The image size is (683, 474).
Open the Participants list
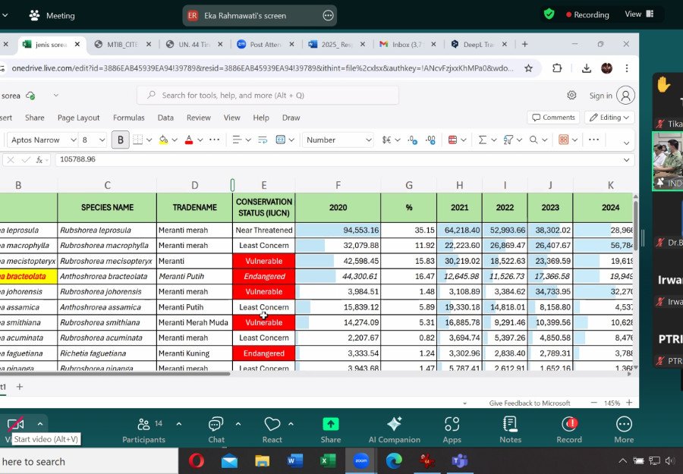pos(143,425)
